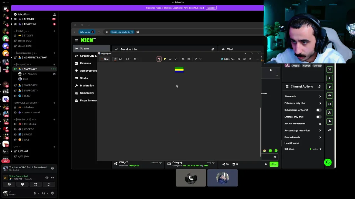Select Snipping Tool photo capture mode

(x=115, y=59)
